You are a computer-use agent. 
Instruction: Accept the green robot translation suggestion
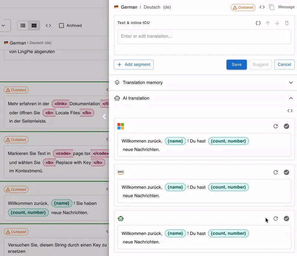click(x=286, y=218)
